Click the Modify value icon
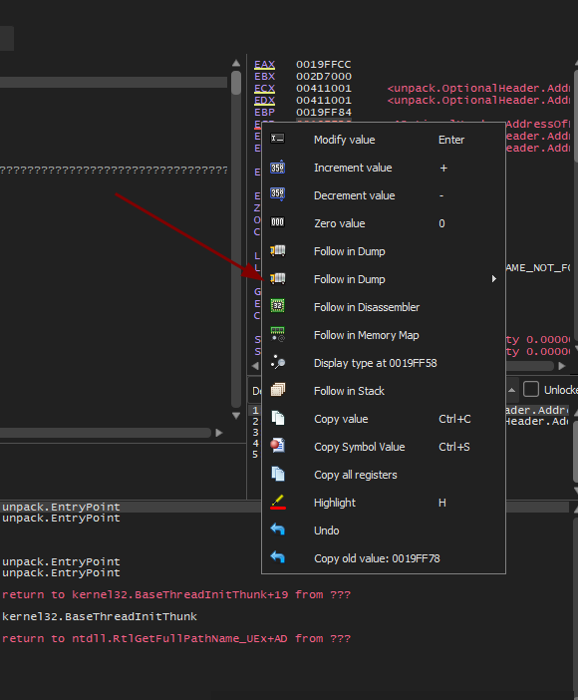Viewport: 578px width, 700px height. coord(277,139)
